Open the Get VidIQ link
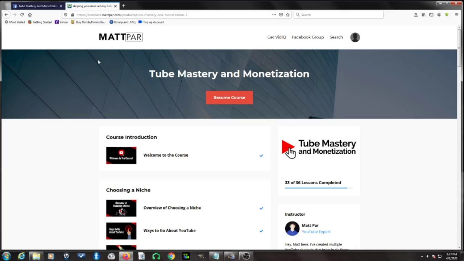The width and height of the screenshot is (464, 261). point(277,37)
